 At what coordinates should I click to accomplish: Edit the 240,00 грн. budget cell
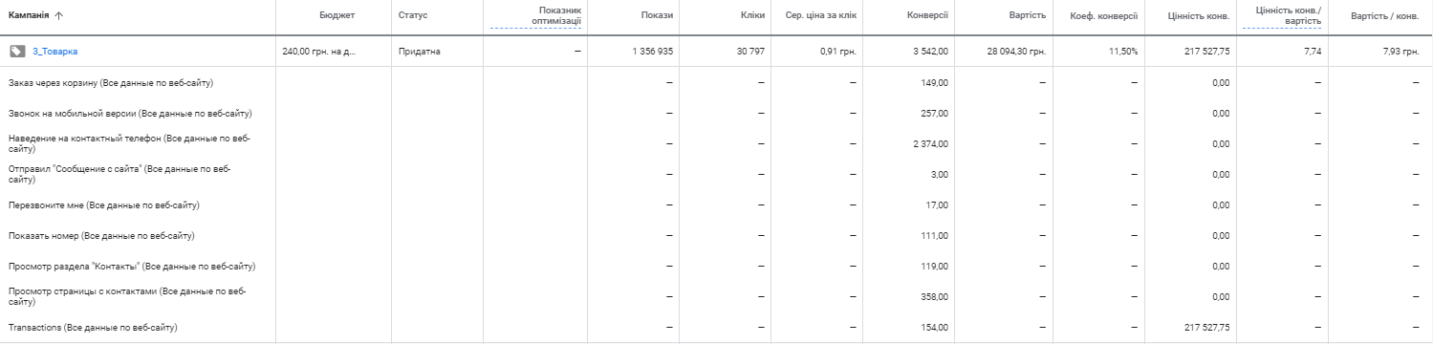click(318, 52)
